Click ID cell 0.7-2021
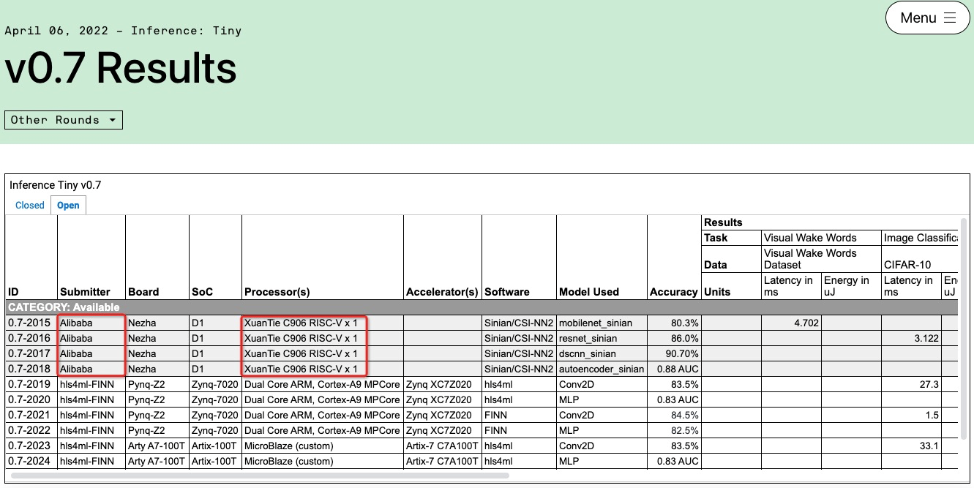974x488 pixels. pyautogui.click(x=31, y=415)
